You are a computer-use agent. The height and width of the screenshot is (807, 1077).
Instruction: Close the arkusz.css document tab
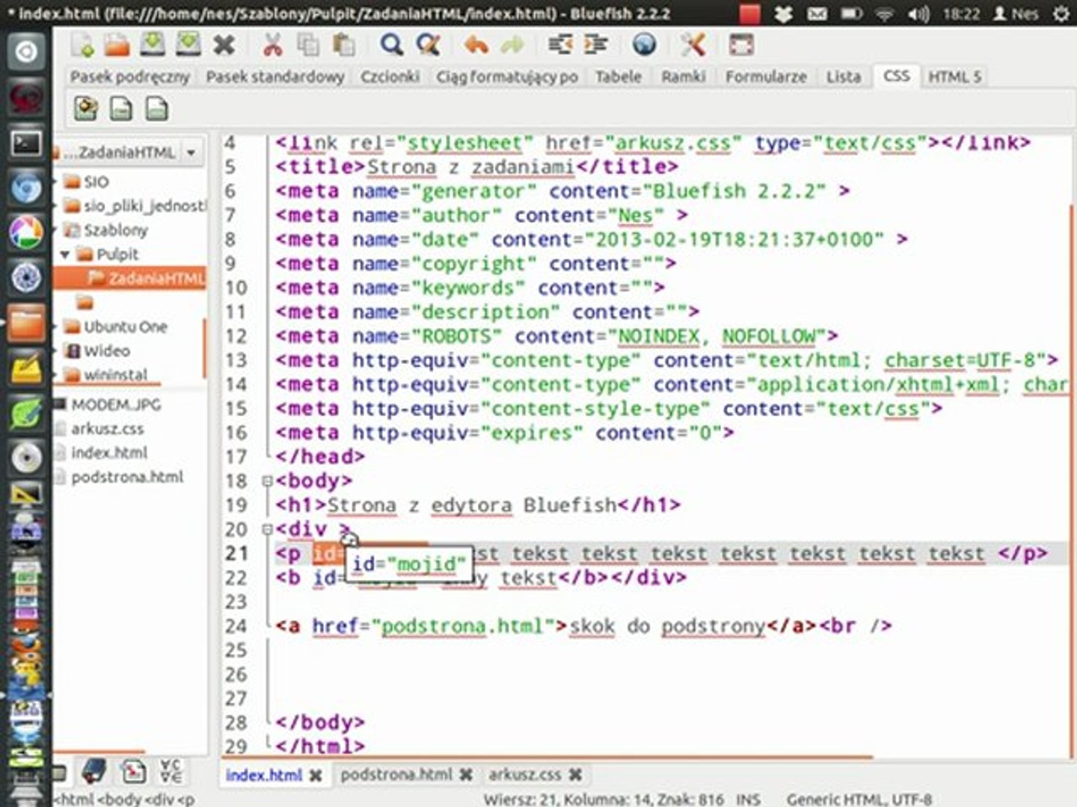575,775
